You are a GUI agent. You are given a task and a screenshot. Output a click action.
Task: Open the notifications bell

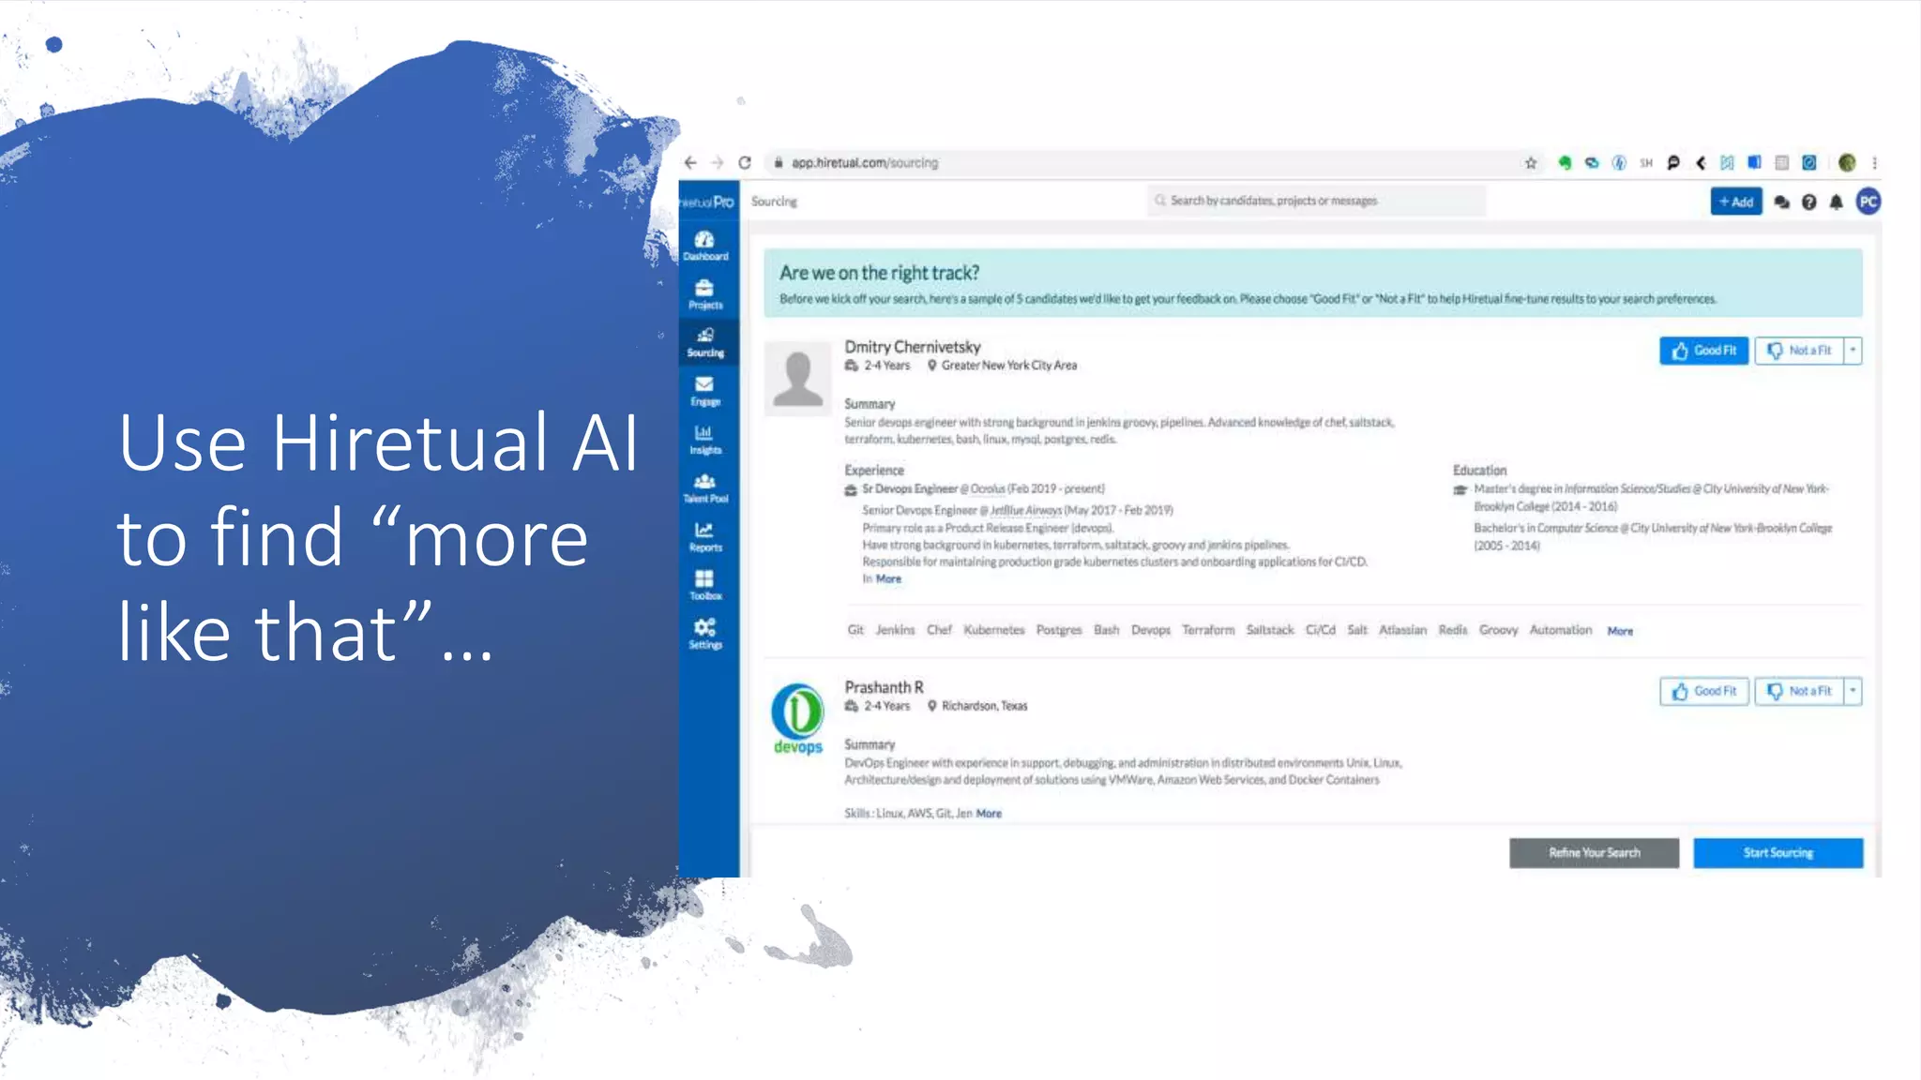(1836, 202)
